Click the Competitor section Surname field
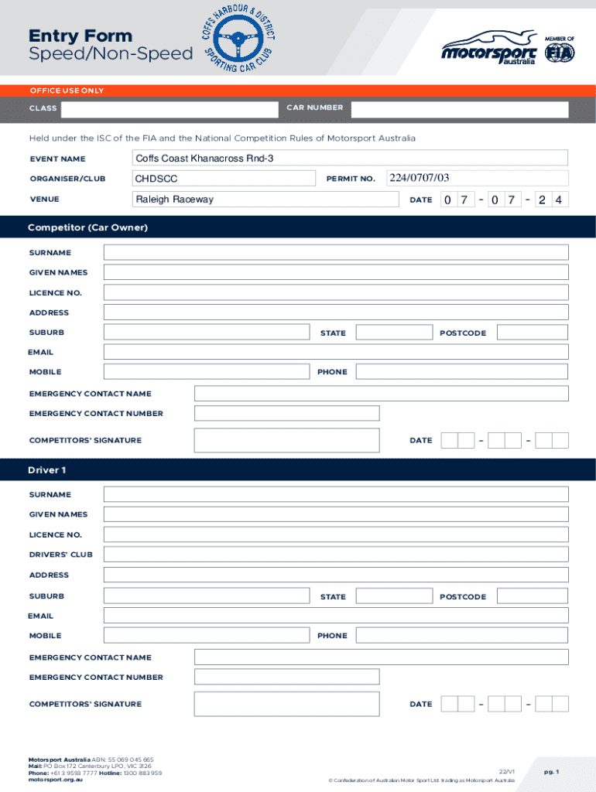Viewport: 596px width, 792px height. [336, 253]
